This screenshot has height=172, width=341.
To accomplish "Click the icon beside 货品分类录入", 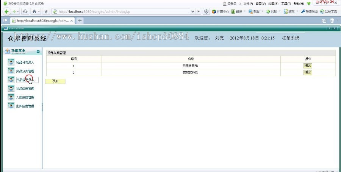I will pyautogui.click(x=11, y=62).
